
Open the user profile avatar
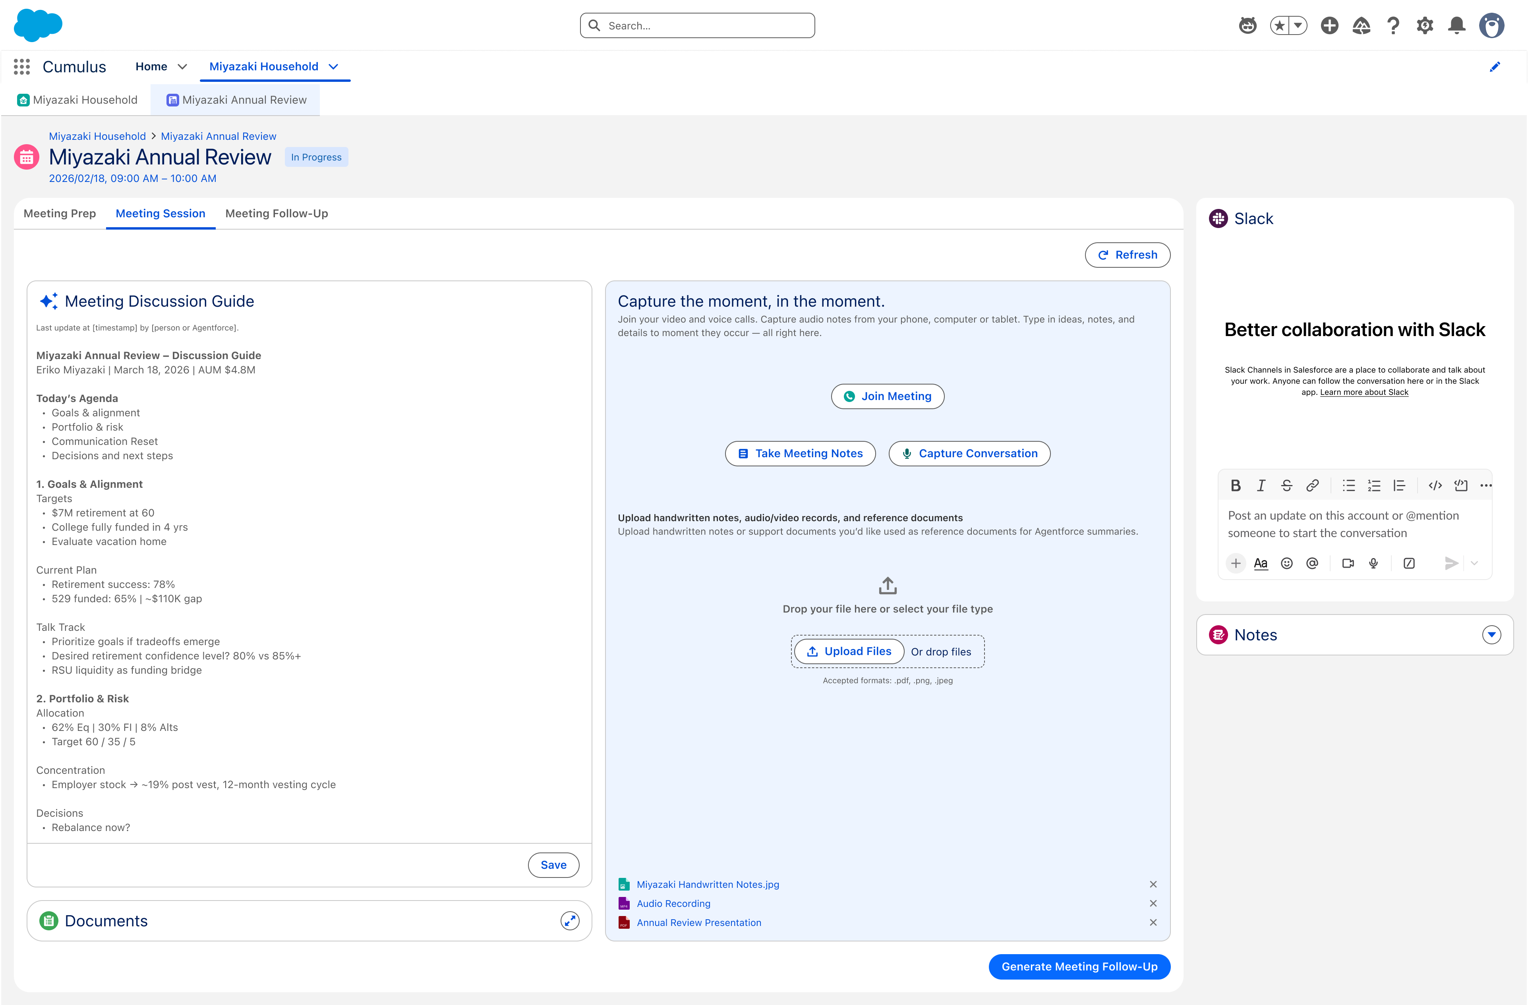click(x=1491, y=26)
